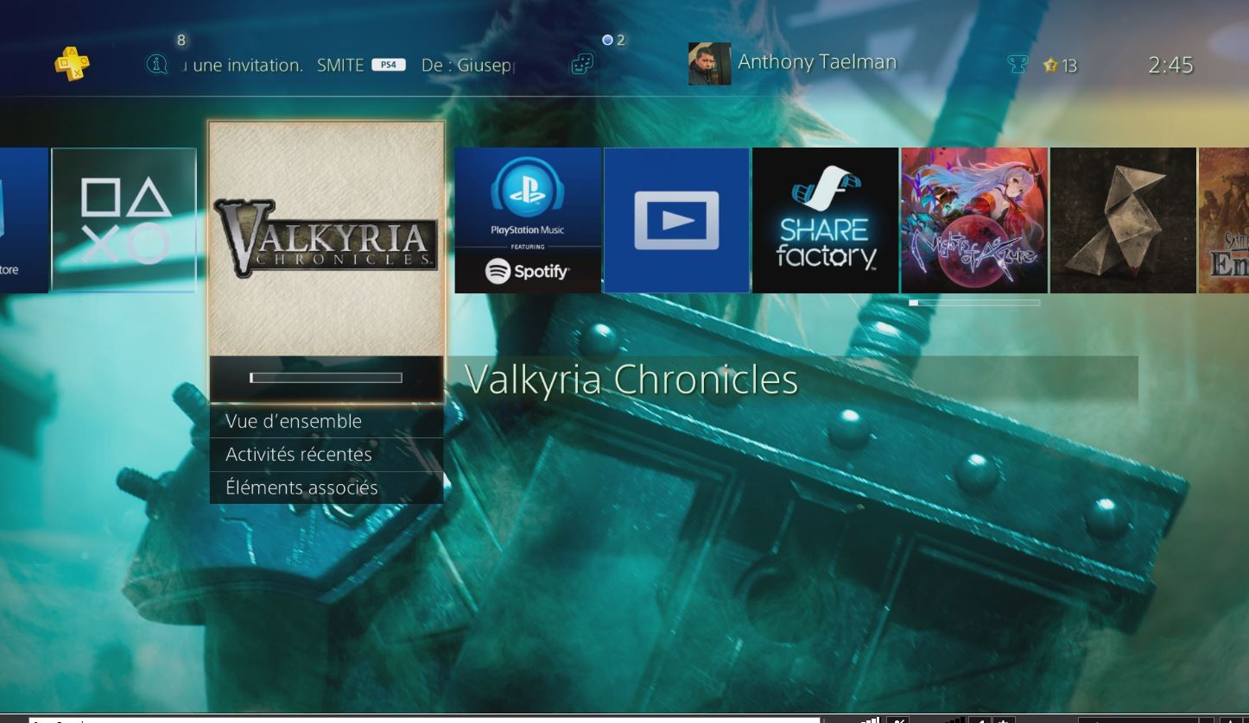This screenshot has width=1249, height=723.
Task: Open Éléments associés menu entry
Action: [327, 487]
